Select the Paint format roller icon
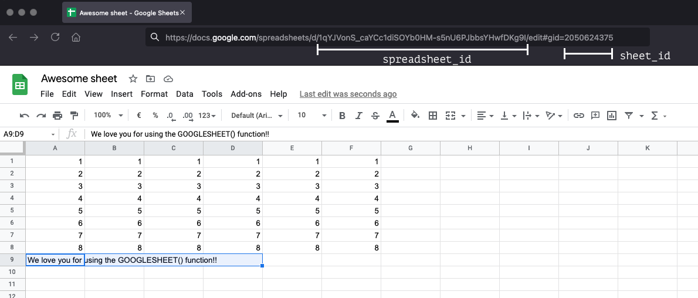Image resolution: width=698 pixels, height=298 pixels. (74, 116)
